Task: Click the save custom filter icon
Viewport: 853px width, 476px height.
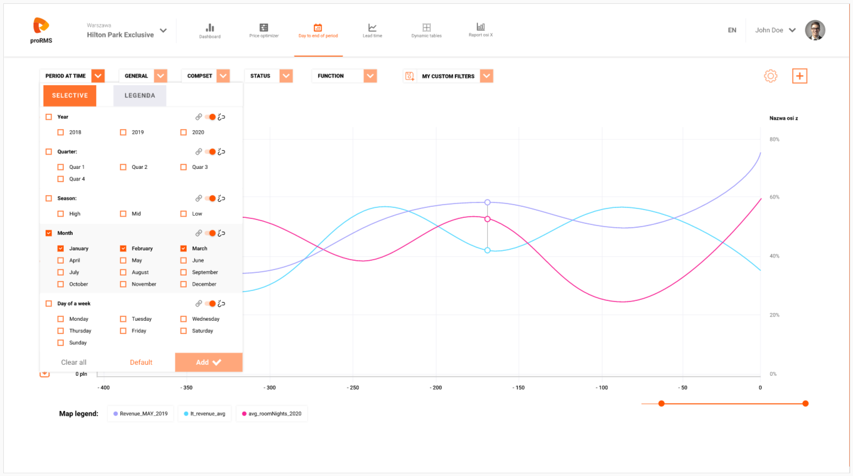Action: [410, 76]
